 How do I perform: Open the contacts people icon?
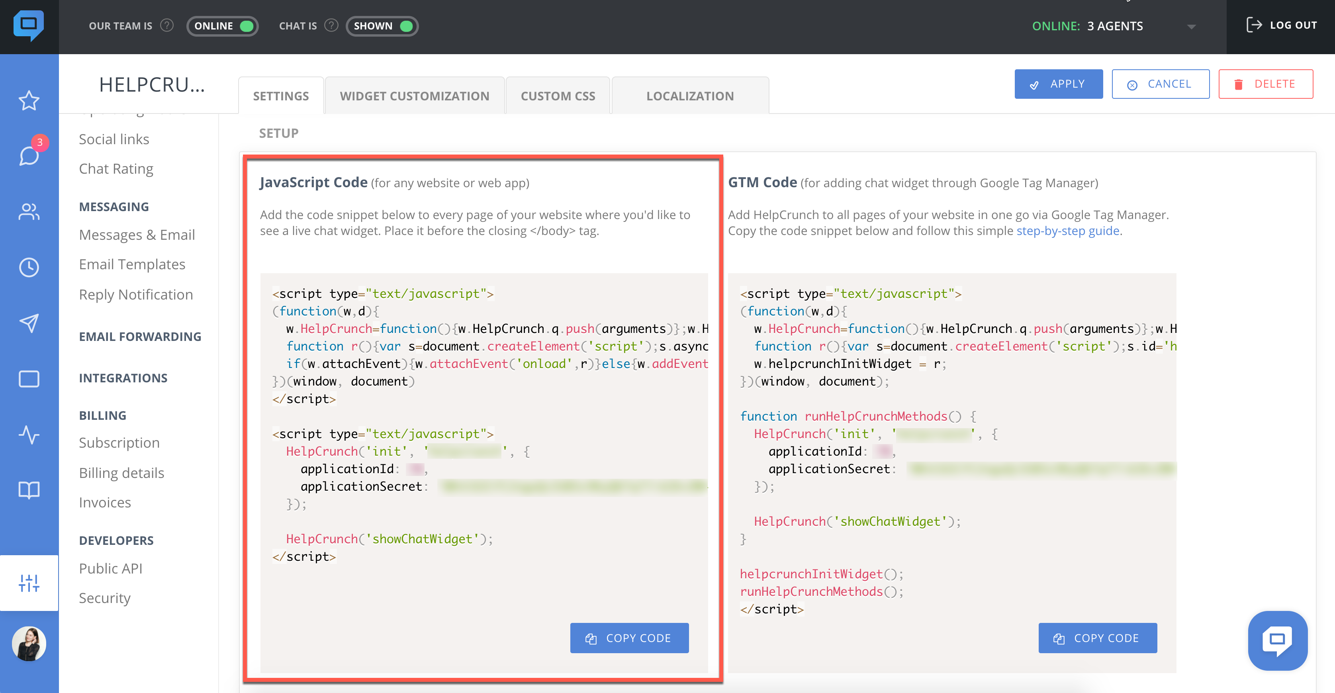(29, 211)
